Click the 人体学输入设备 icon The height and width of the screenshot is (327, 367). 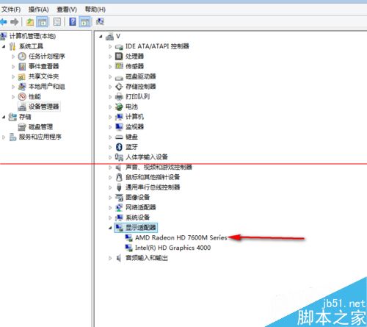(119, 157)
